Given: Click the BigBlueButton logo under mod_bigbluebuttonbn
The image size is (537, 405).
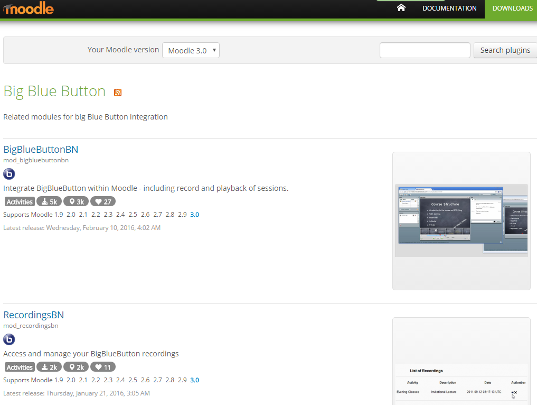Looking at the screenshot, I should pyautogui.click(x=9, y=174).
